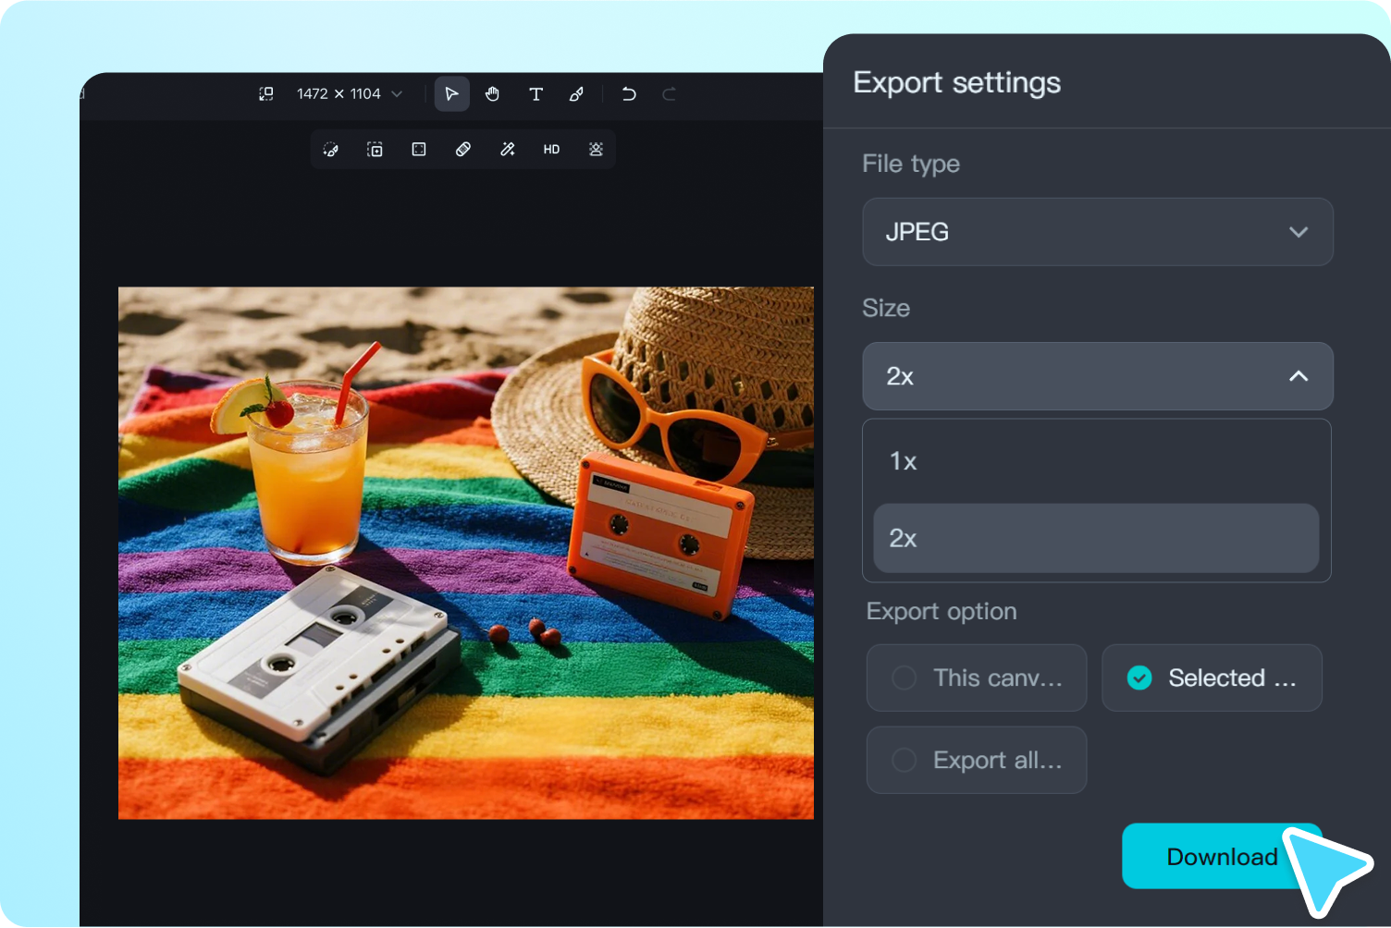This screenshot has height=928, width=1391.
Task: Select the crop frame tool
Action: pyautogui.click(x=418, y=149)
